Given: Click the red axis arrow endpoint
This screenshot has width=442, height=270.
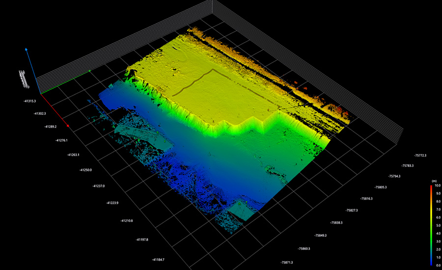Looking at the screenshot, I should [68, 126].
